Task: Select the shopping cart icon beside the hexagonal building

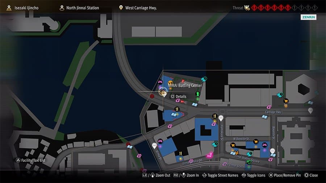Action: pos(286,101)
